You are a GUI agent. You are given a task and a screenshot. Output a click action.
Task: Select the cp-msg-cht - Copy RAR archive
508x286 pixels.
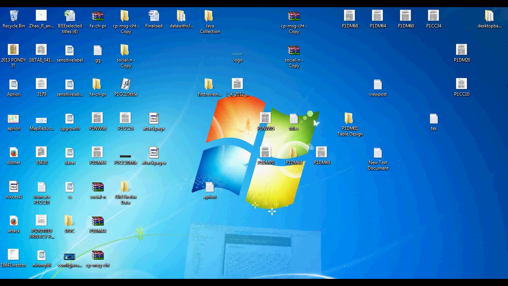[294, 16]
